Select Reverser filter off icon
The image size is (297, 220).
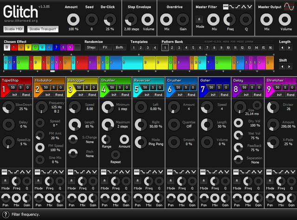[x=136, y=172]
